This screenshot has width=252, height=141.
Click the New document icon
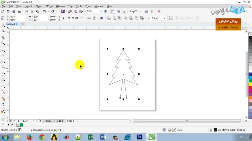pos(3,11)
